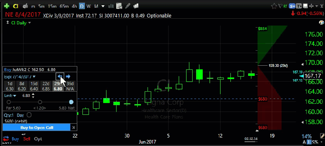Viewport: 325px width, 146px height.
Task: Click the Opt label at bottom
Action: tap(38, 139)
